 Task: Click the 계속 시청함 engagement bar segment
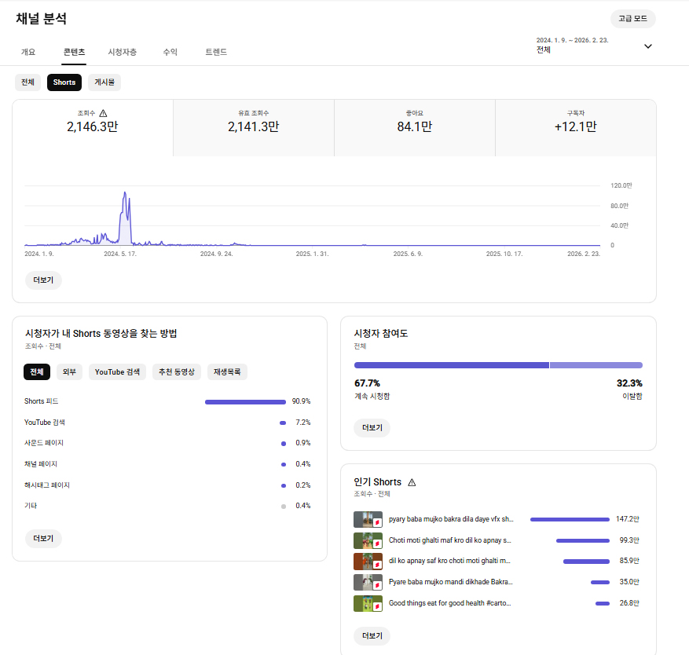[x=451, y=365]
